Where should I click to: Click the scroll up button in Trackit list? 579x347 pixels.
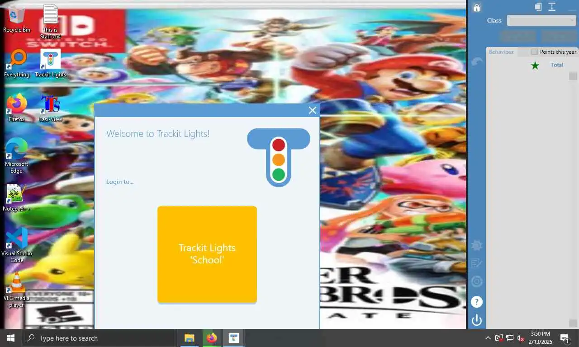pyautogui.click(x=573, y=76)
